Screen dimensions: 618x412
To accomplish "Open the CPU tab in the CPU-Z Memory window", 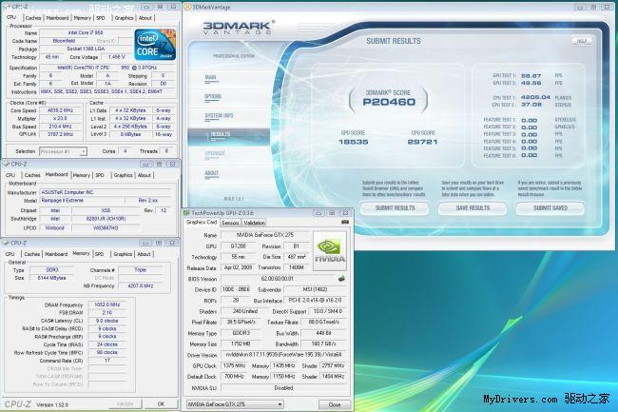I will tap(10, 254).
